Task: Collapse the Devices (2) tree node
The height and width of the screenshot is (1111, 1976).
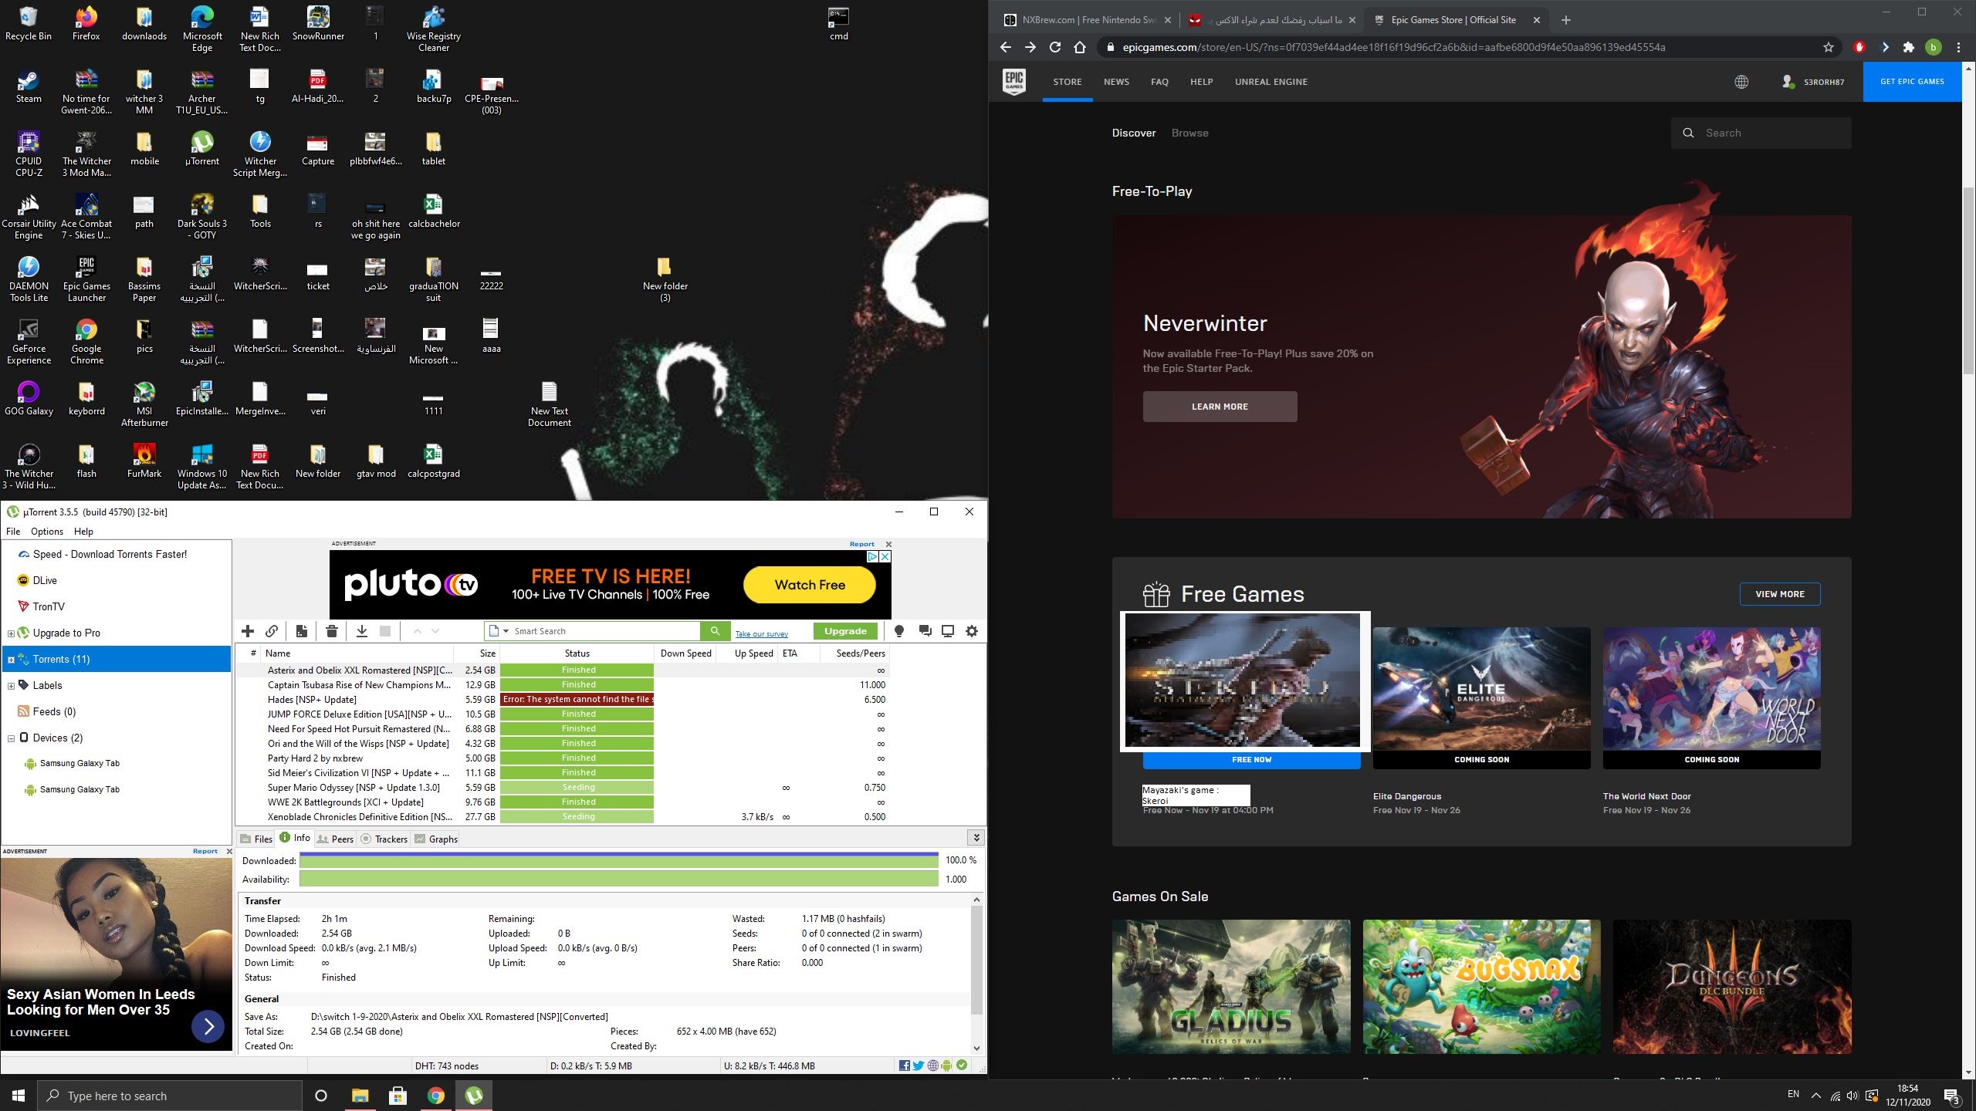Action: 11,738
